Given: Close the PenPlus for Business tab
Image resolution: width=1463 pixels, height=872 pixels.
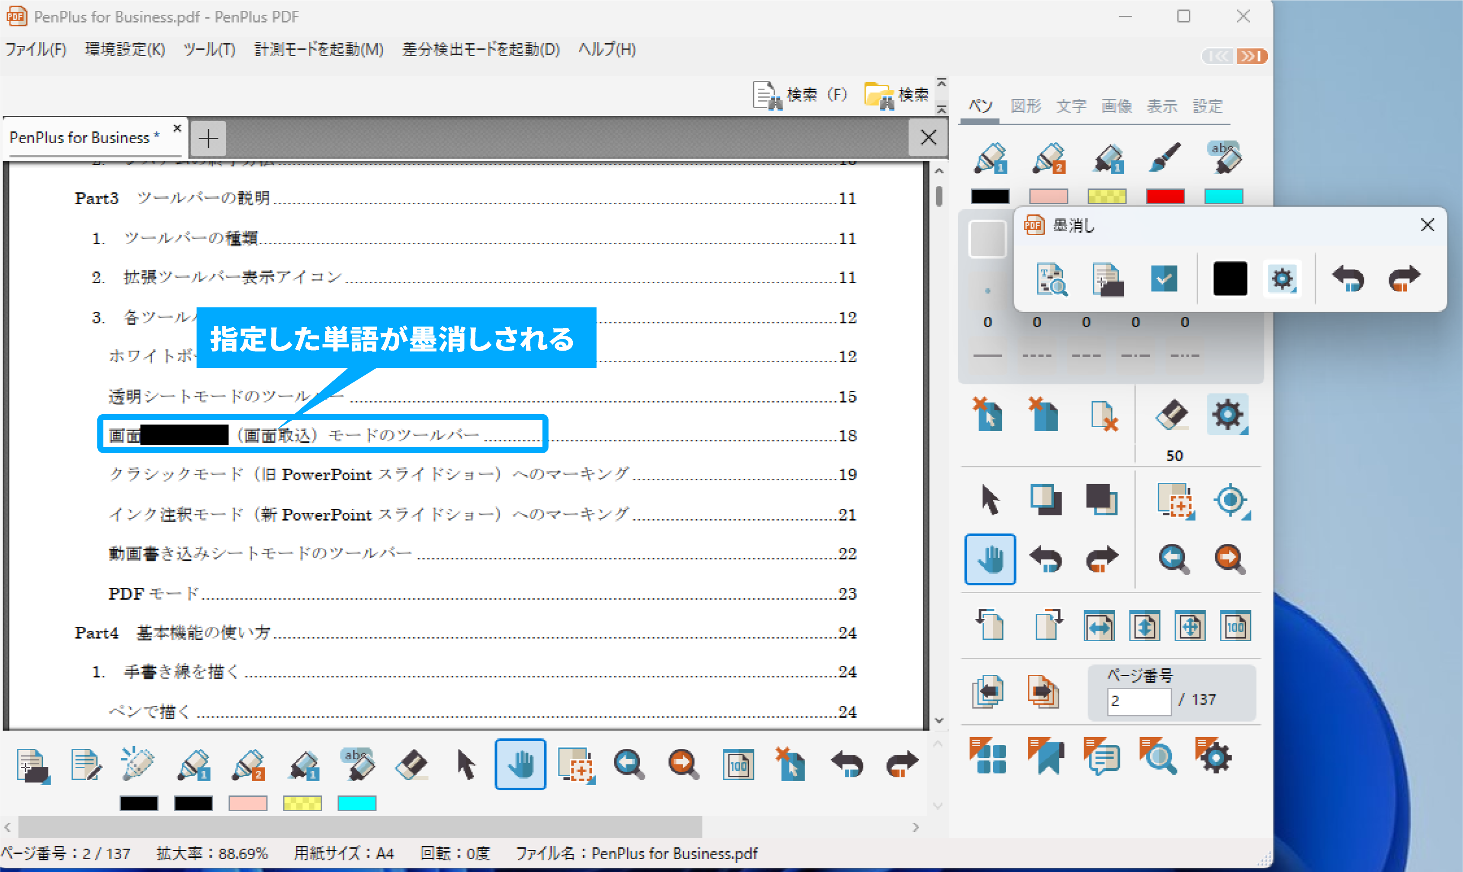Looking at the screenshot, I should point(177,128).
